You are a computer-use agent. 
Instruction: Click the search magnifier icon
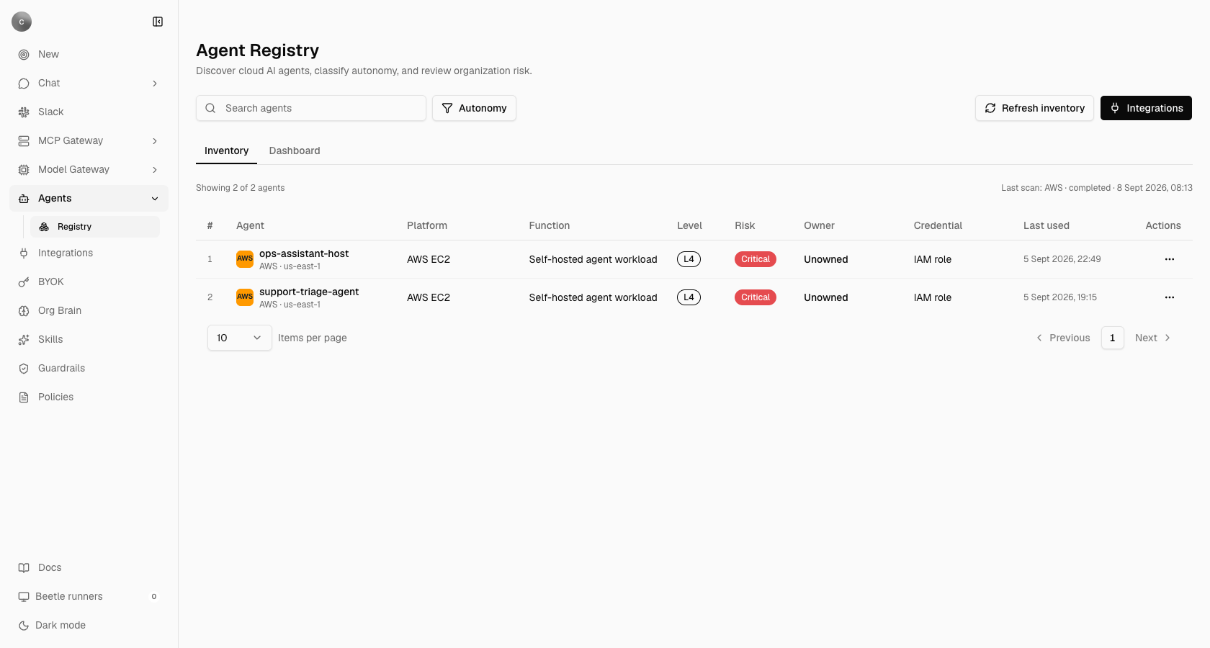(210, 108)
